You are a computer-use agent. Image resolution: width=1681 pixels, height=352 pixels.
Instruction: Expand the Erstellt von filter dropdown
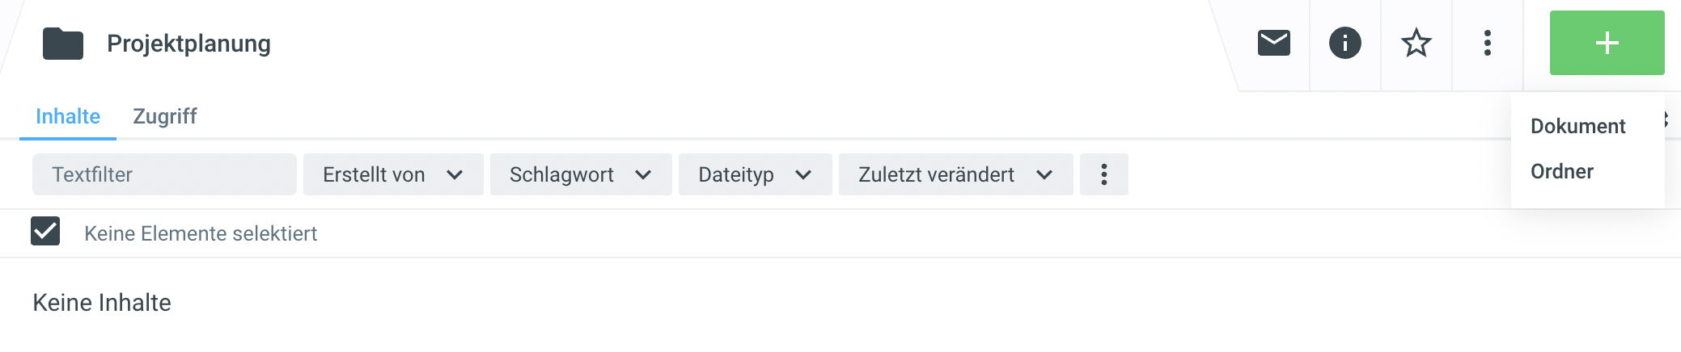pos(393,174)
